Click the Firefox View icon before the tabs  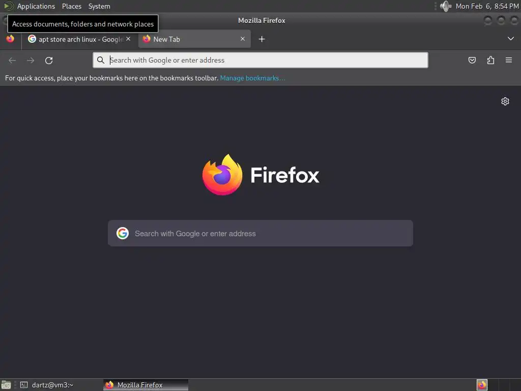[x=10, y=39]
